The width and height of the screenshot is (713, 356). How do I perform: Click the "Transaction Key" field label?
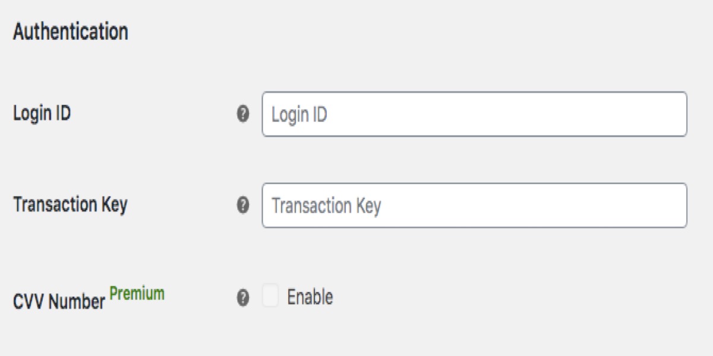pos(70,205)
